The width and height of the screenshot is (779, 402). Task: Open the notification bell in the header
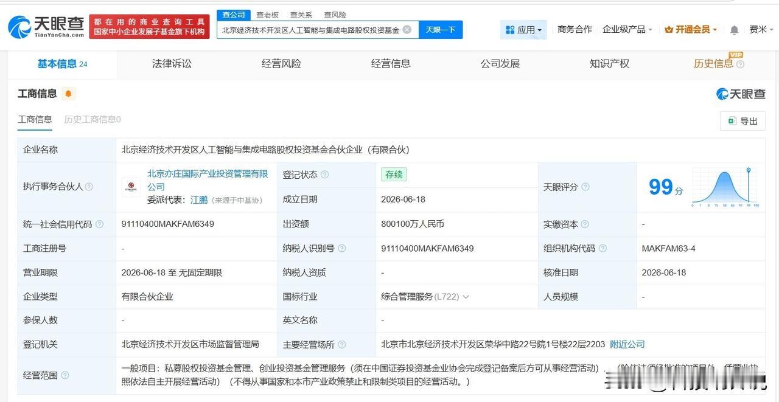pos(735,30)
